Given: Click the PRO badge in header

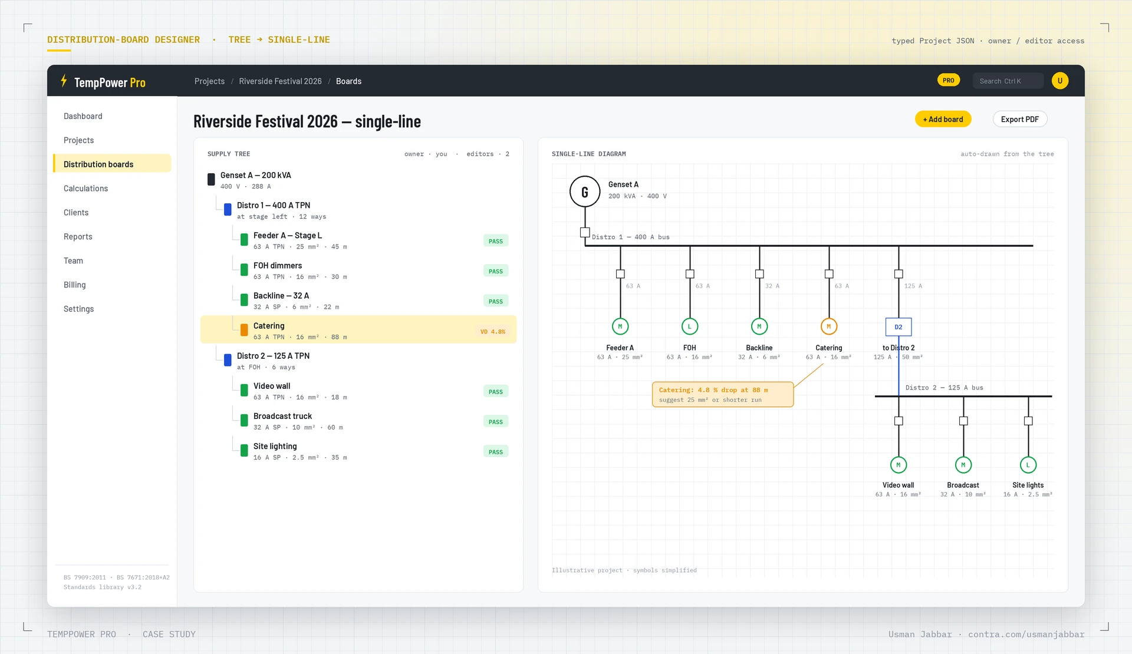Looking at the screenshot, I should tap(948, 80).
